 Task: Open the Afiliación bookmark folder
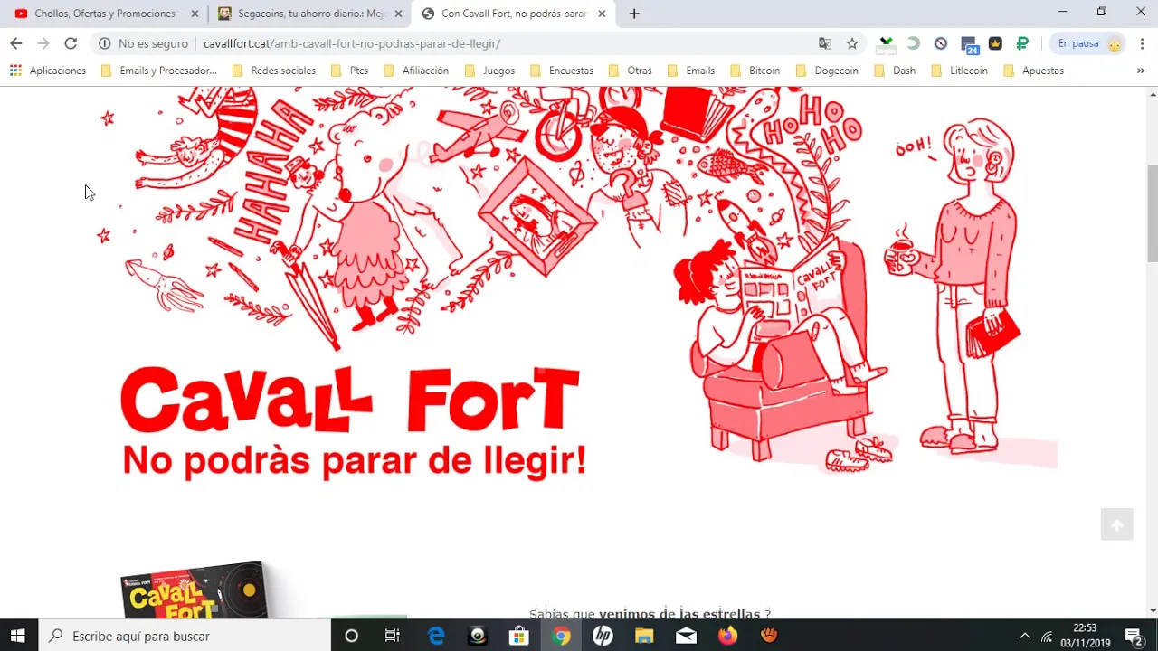click(x=416, y=71)
